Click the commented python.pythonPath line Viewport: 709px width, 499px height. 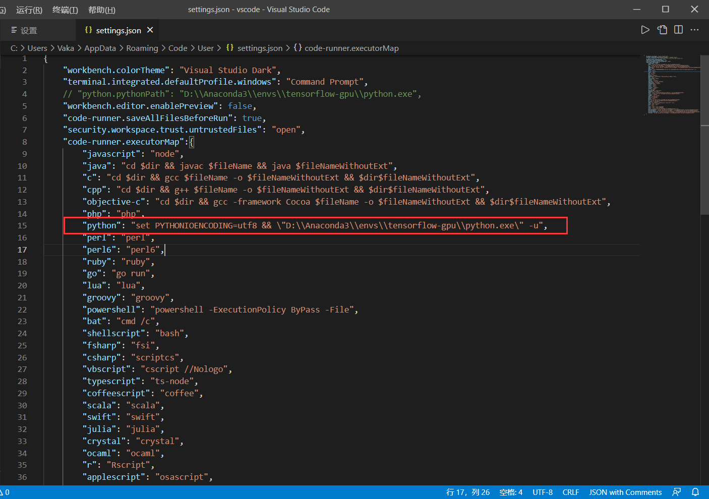point(242,94)
